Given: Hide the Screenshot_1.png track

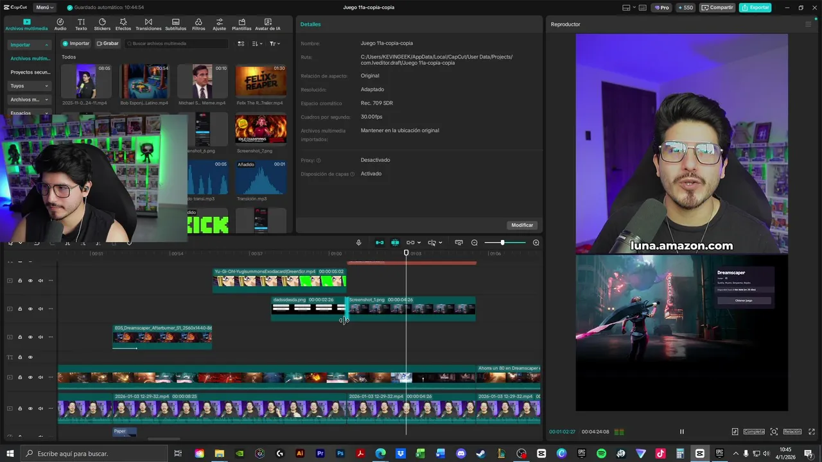Looking at the screenshot, I should [x=30, y=309].
